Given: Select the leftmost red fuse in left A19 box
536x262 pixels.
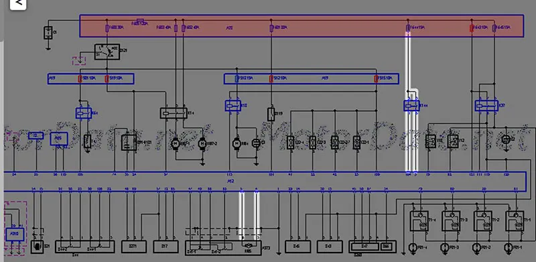Looking at the screenshot, I should (80, 79).
